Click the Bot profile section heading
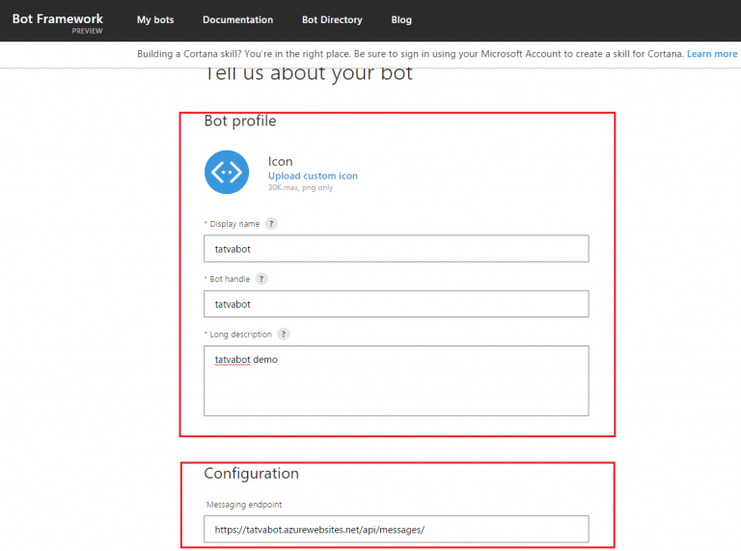 click(x=240, y=121)
